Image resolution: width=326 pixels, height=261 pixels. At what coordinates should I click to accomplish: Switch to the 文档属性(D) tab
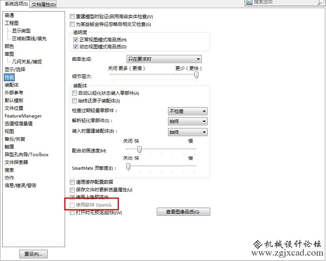point(44,5)
